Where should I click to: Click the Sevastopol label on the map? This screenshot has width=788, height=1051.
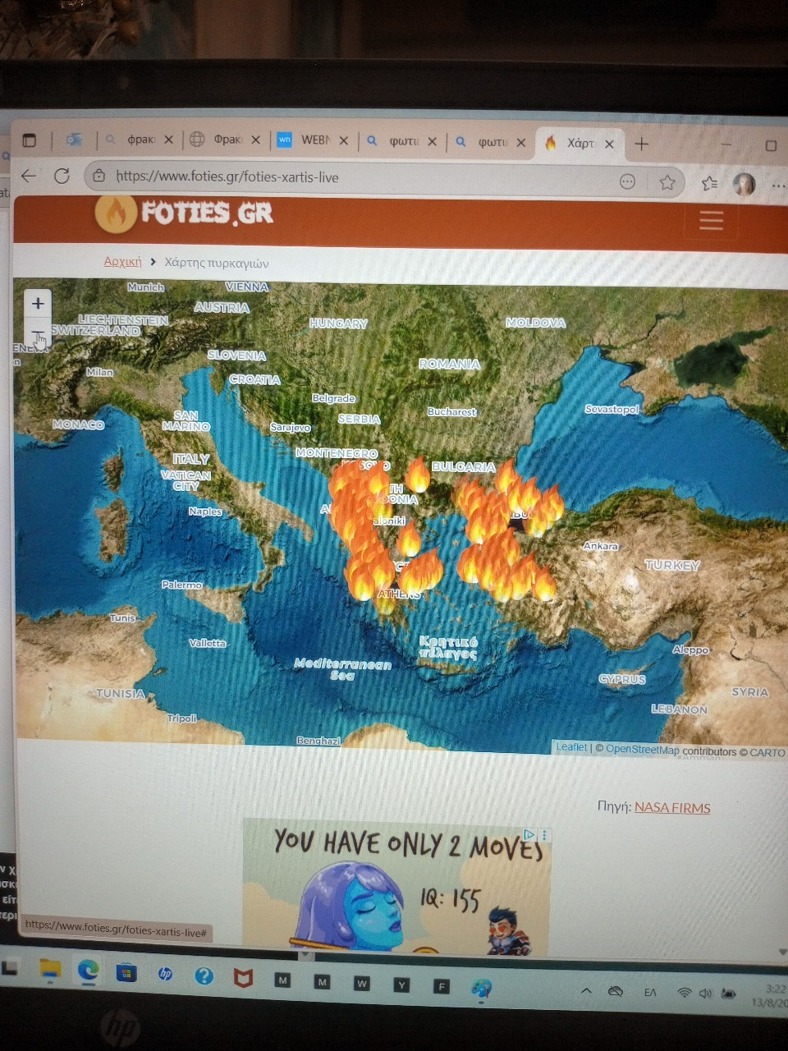click(612, 409)
